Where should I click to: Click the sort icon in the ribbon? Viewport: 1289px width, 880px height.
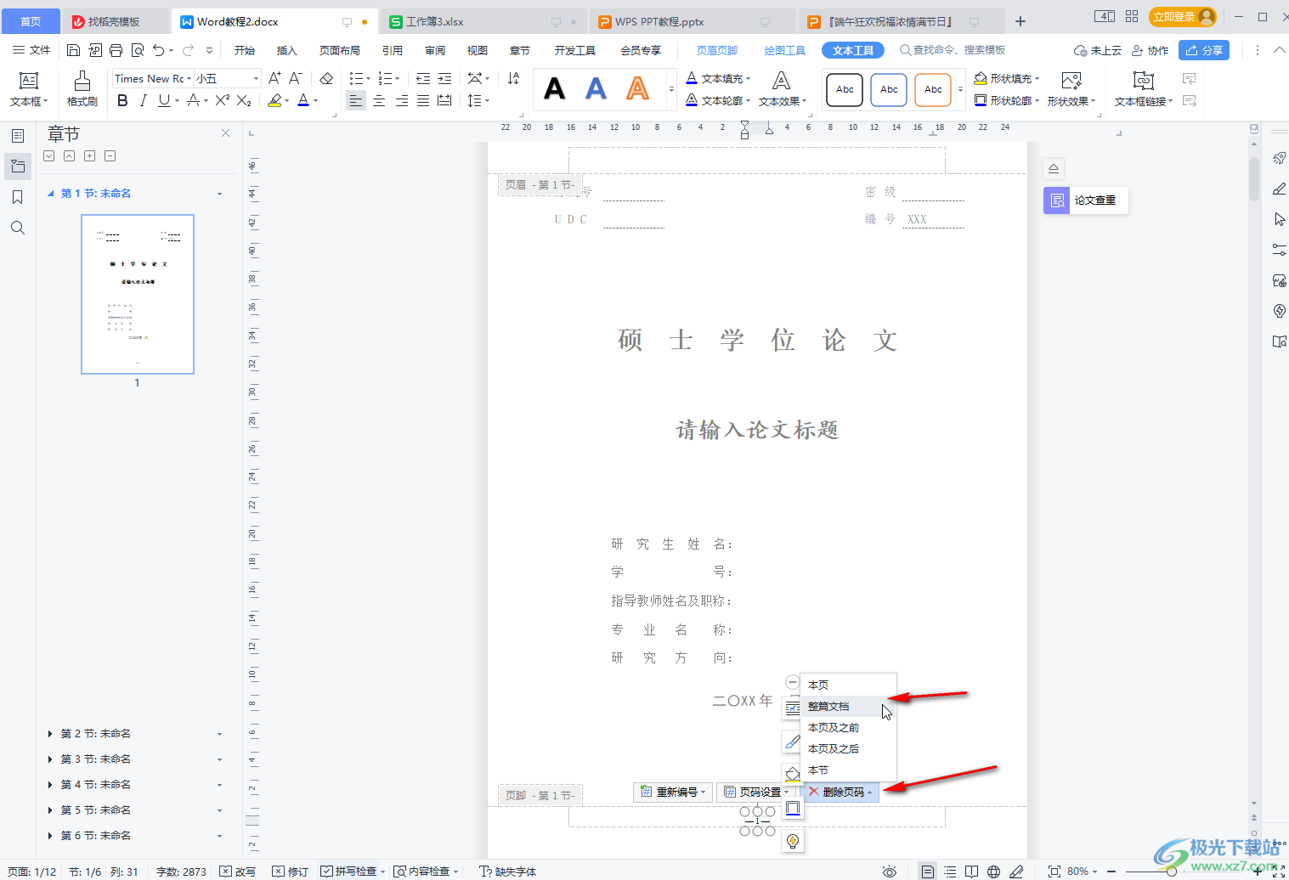tap(513, 78)
